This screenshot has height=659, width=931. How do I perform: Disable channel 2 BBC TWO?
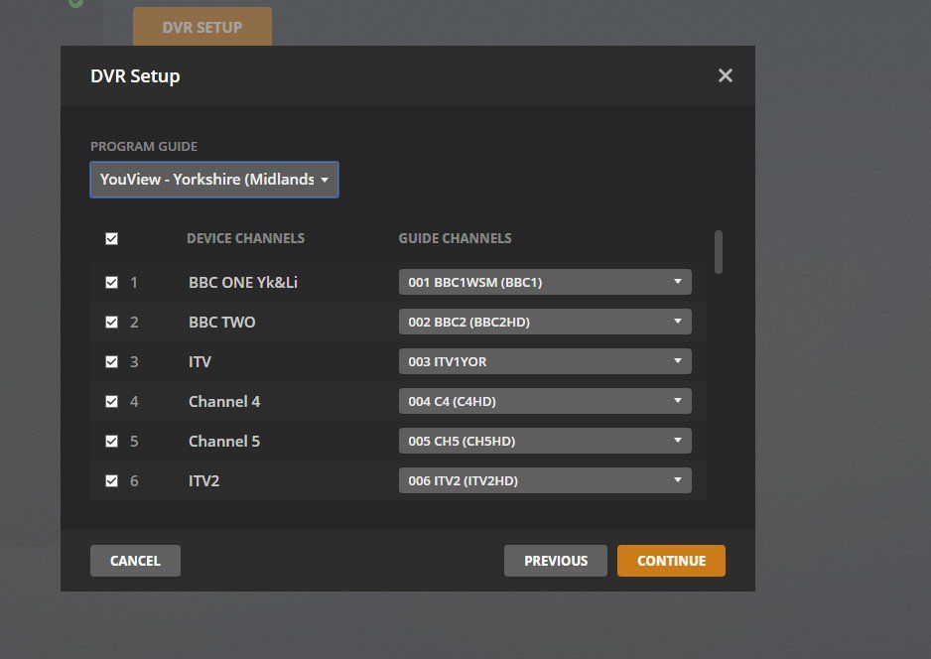click(x=111, y=322)
